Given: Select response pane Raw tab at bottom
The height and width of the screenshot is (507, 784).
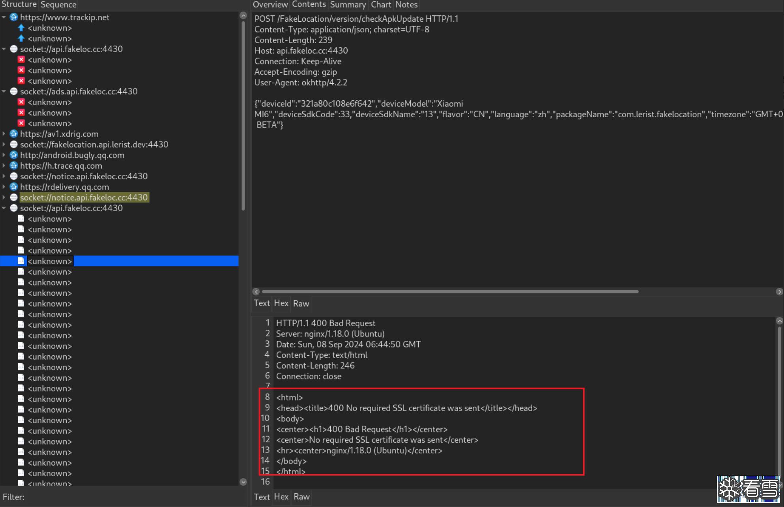Looking at the screenshot, I should pyautogui.click(x=301, y=497).
